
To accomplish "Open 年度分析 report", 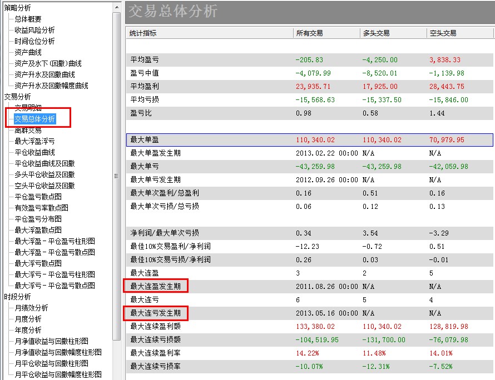I will (28, 330).
